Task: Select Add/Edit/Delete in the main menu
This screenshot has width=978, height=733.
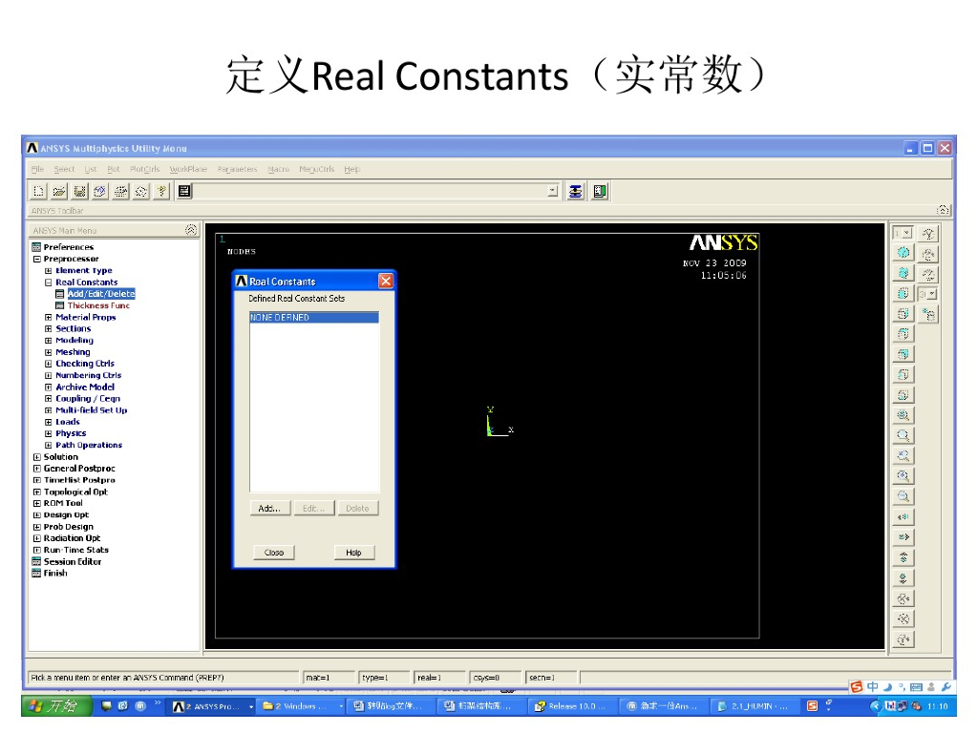Action: (101, 294)
